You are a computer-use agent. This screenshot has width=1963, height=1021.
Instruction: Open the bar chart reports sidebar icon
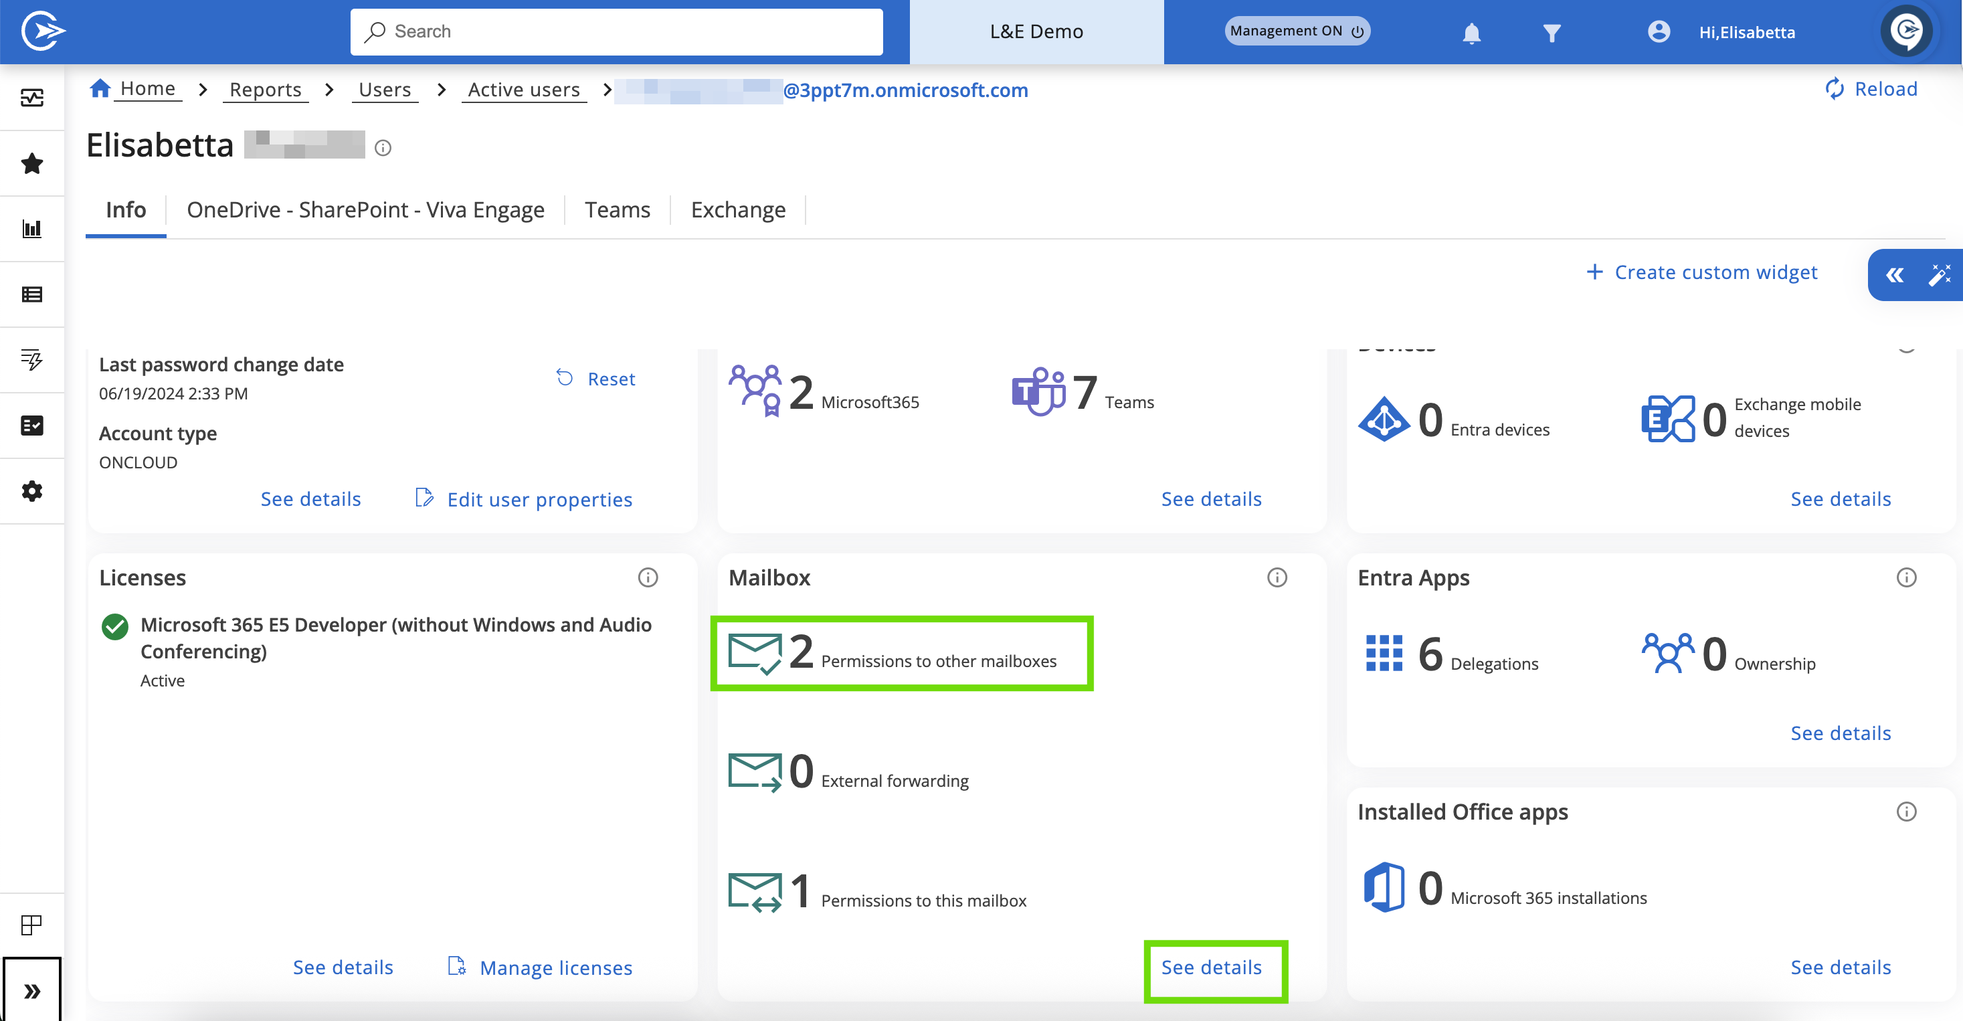click(32, 229)
